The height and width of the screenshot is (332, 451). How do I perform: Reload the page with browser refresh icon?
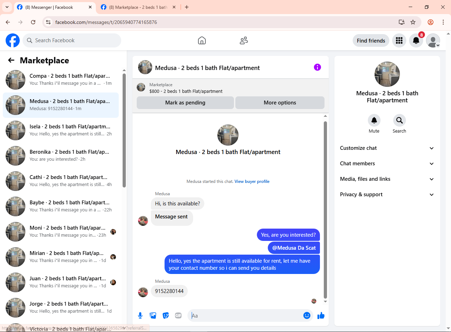[33, 22]
